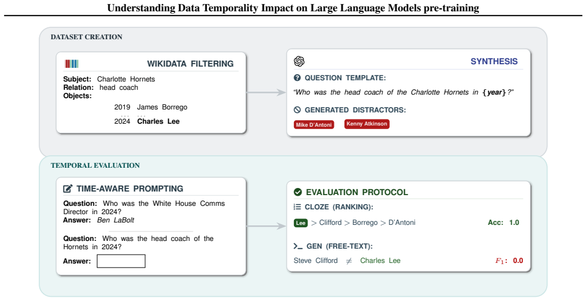Click the prohibited circle icon beside Generated Distractors
Screen dimensions: 586x301
(x=297, y=110)
